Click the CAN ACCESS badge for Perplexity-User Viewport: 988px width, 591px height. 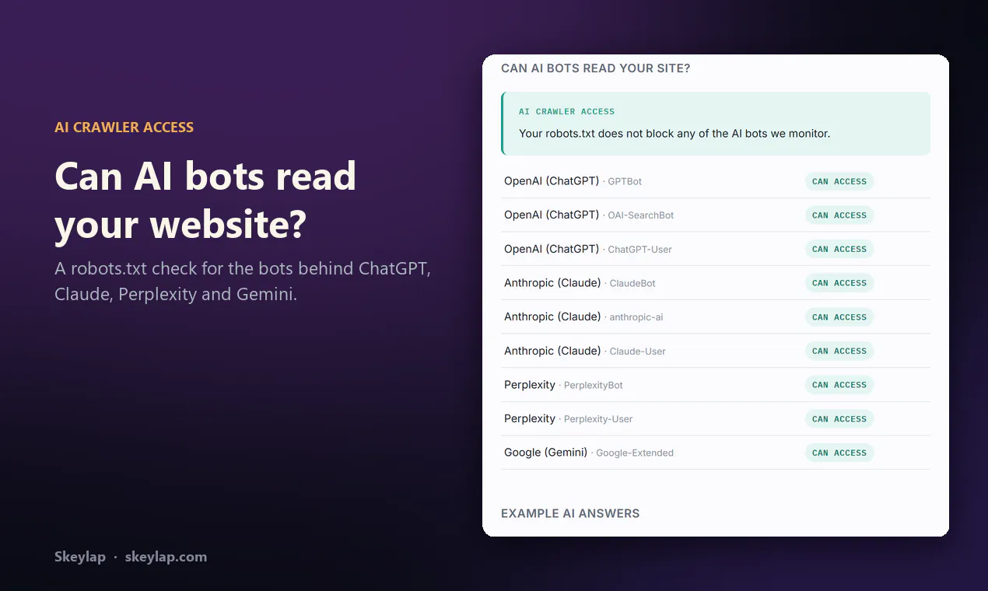coord(839,419)
